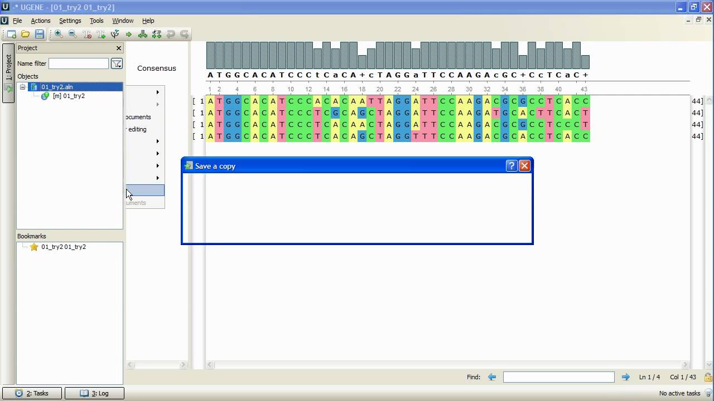Click the Objects header in project panel
The image size is (714, 401).
point(28,76)
